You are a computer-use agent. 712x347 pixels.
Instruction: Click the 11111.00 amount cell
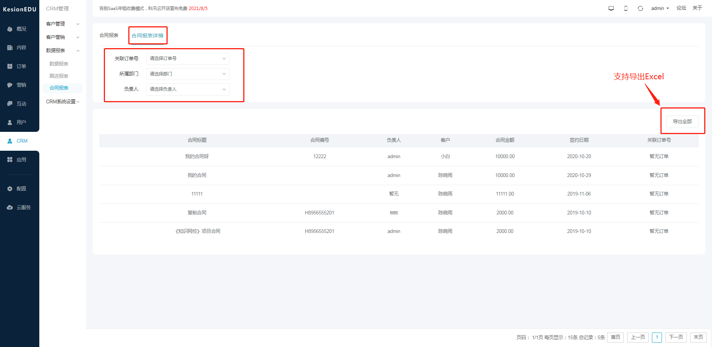pyautogui.click(x=505, y=194)
